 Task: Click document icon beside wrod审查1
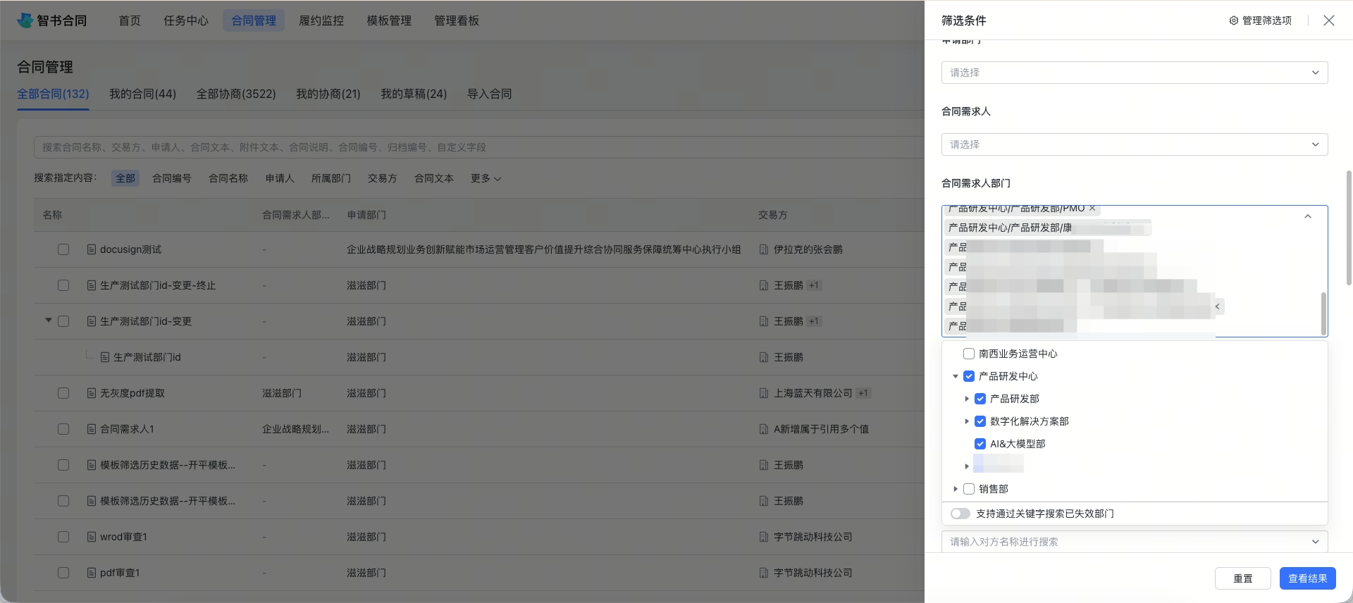92,537
